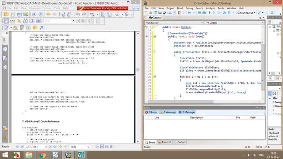Switch to the Task List tab

click(x=164, y=142)
